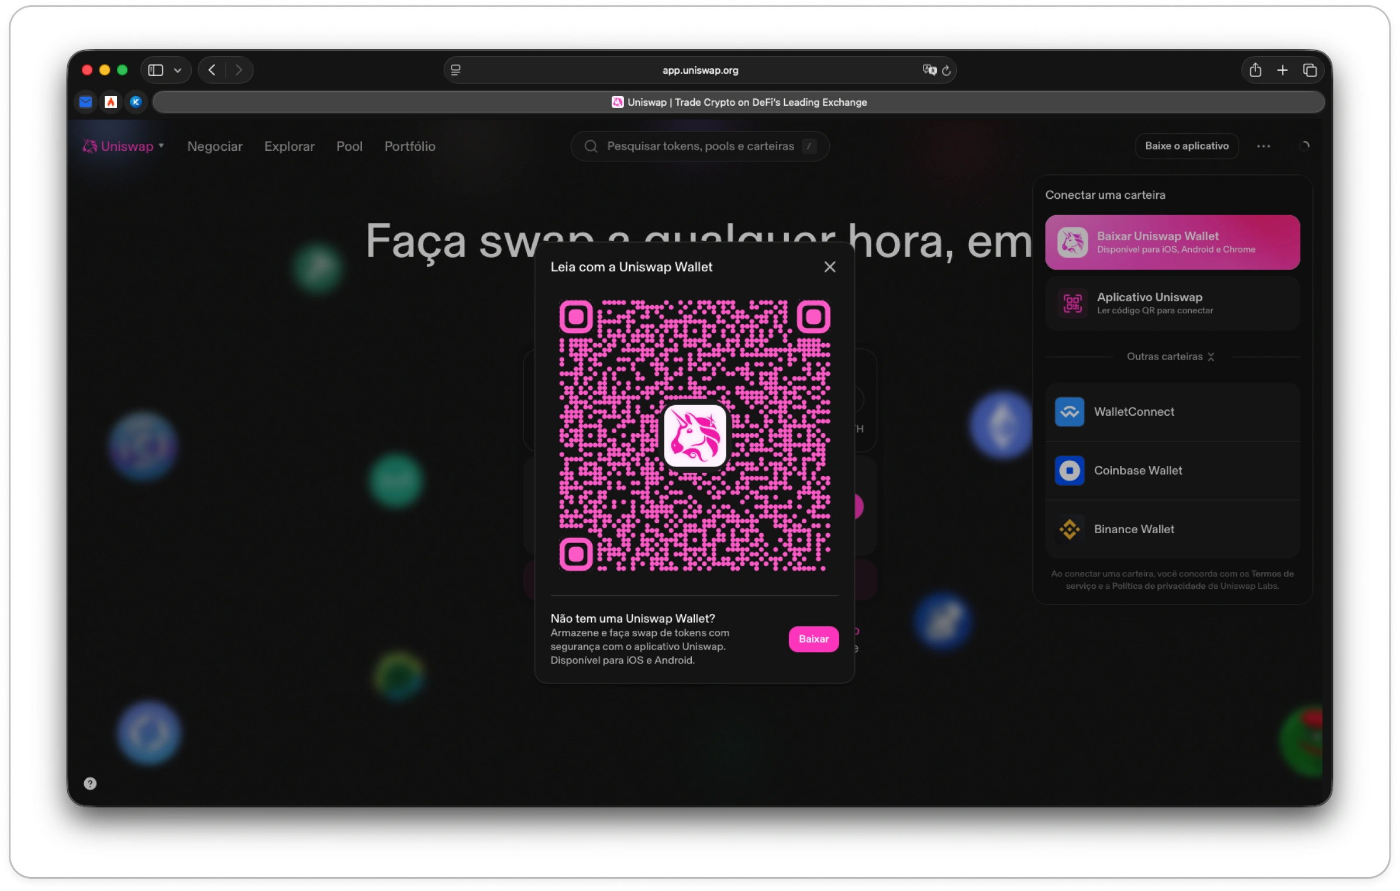The image size is (1400, 891).
Task: Click the slash shortcut badge in search
Action: coord(809,146)
